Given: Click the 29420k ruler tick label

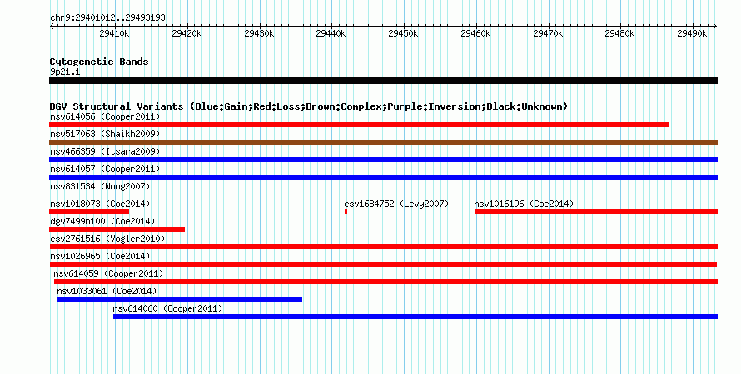Looking at the screenshot, I should [x=186, y=33].
